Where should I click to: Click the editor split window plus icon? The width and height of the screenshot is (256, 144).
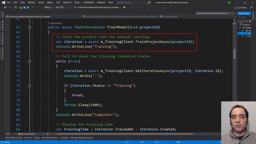(234, 20)
